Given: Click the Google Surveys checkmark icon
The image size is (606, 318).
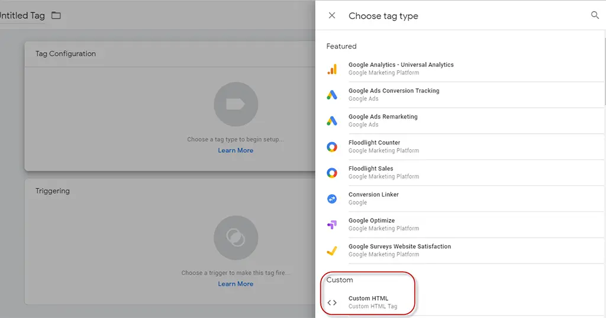Looking at the screenshot, I should [332, 250].
